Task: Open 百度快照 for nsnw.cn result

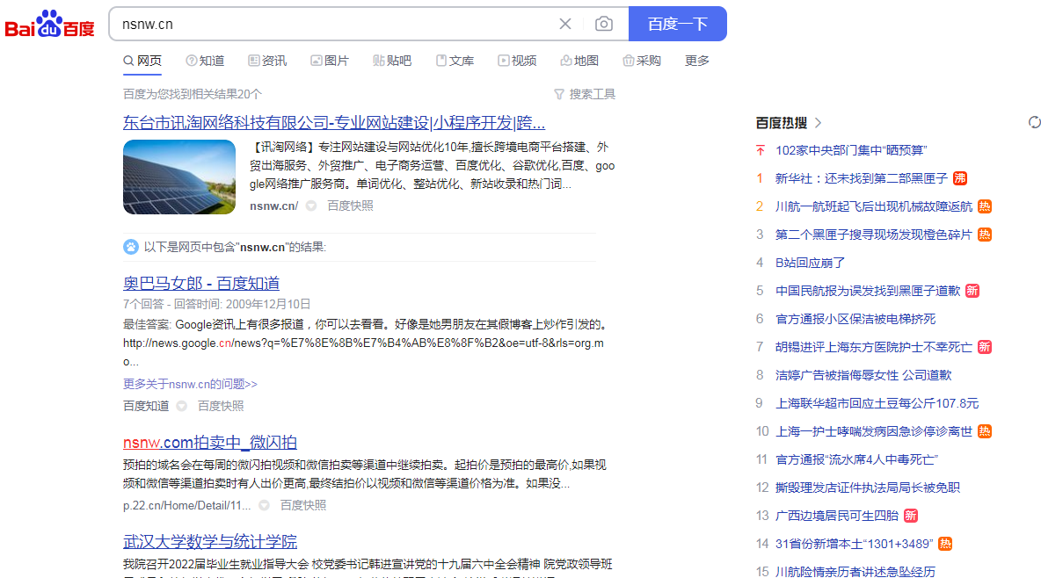Action: [x=350, y=206]
